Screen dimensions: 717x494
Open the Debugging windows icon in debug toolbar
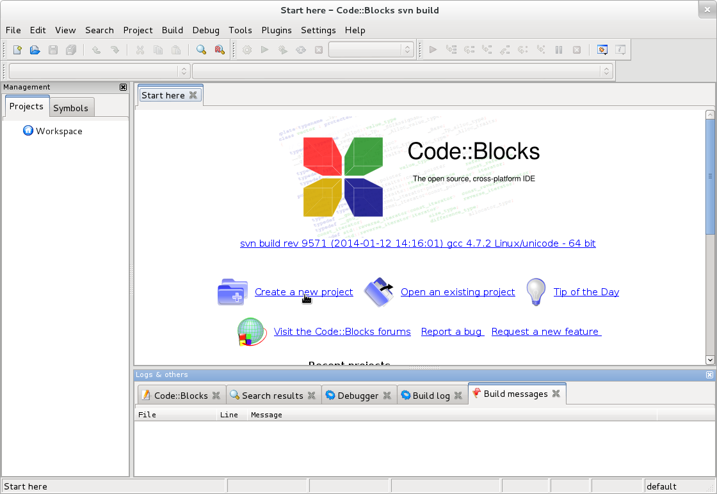(x=602, y=49)
